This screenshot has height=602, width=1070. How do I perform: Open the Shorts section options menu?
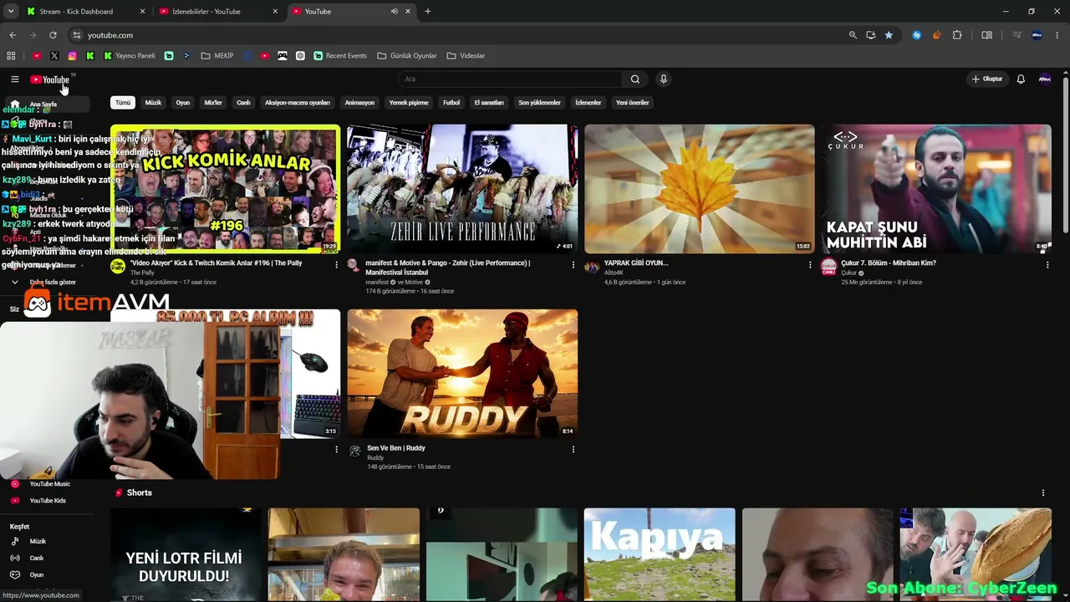coord(1043,493)
